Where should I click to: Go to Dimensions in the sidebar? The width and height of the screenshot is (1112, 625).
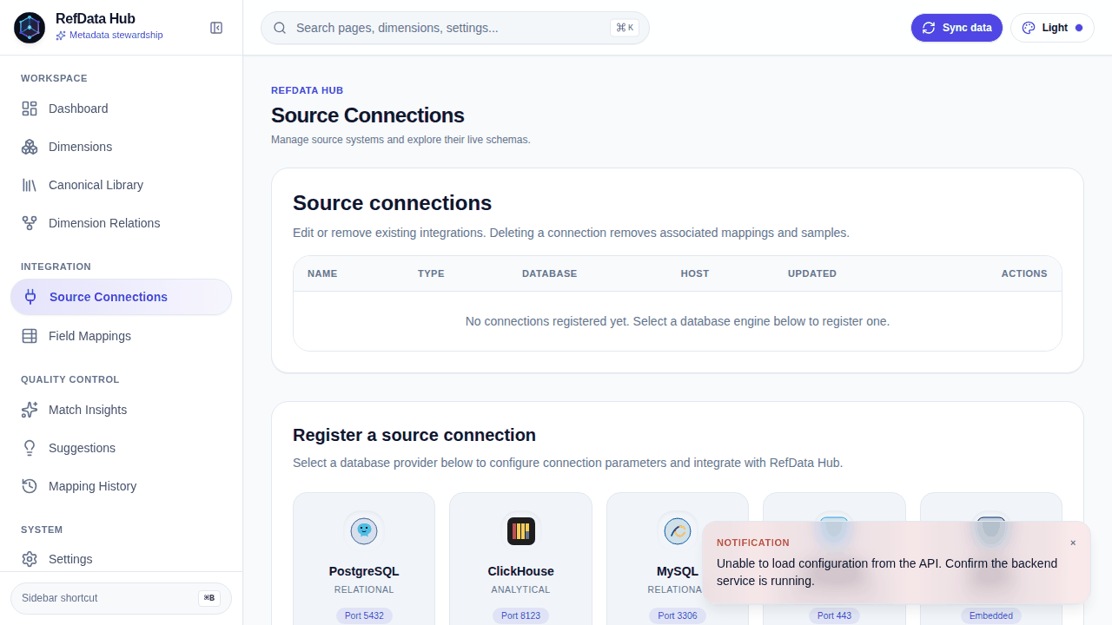click(121, 147)
